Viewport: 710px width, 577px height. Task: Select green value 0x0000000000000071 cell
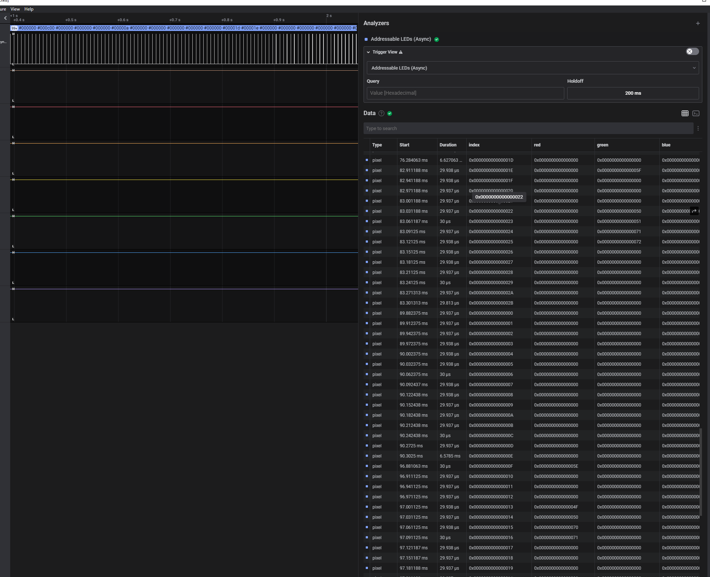pos(619,232)
